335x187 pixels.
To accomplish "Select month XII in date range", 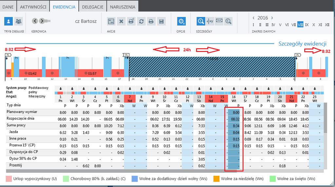I will pos(327,25).
